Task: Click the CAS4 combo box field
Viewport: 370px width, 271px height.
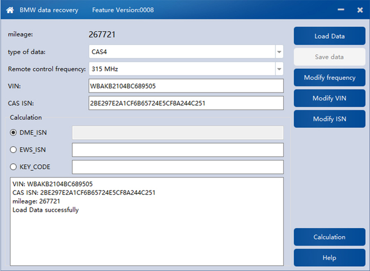Action: click(182, 52)
